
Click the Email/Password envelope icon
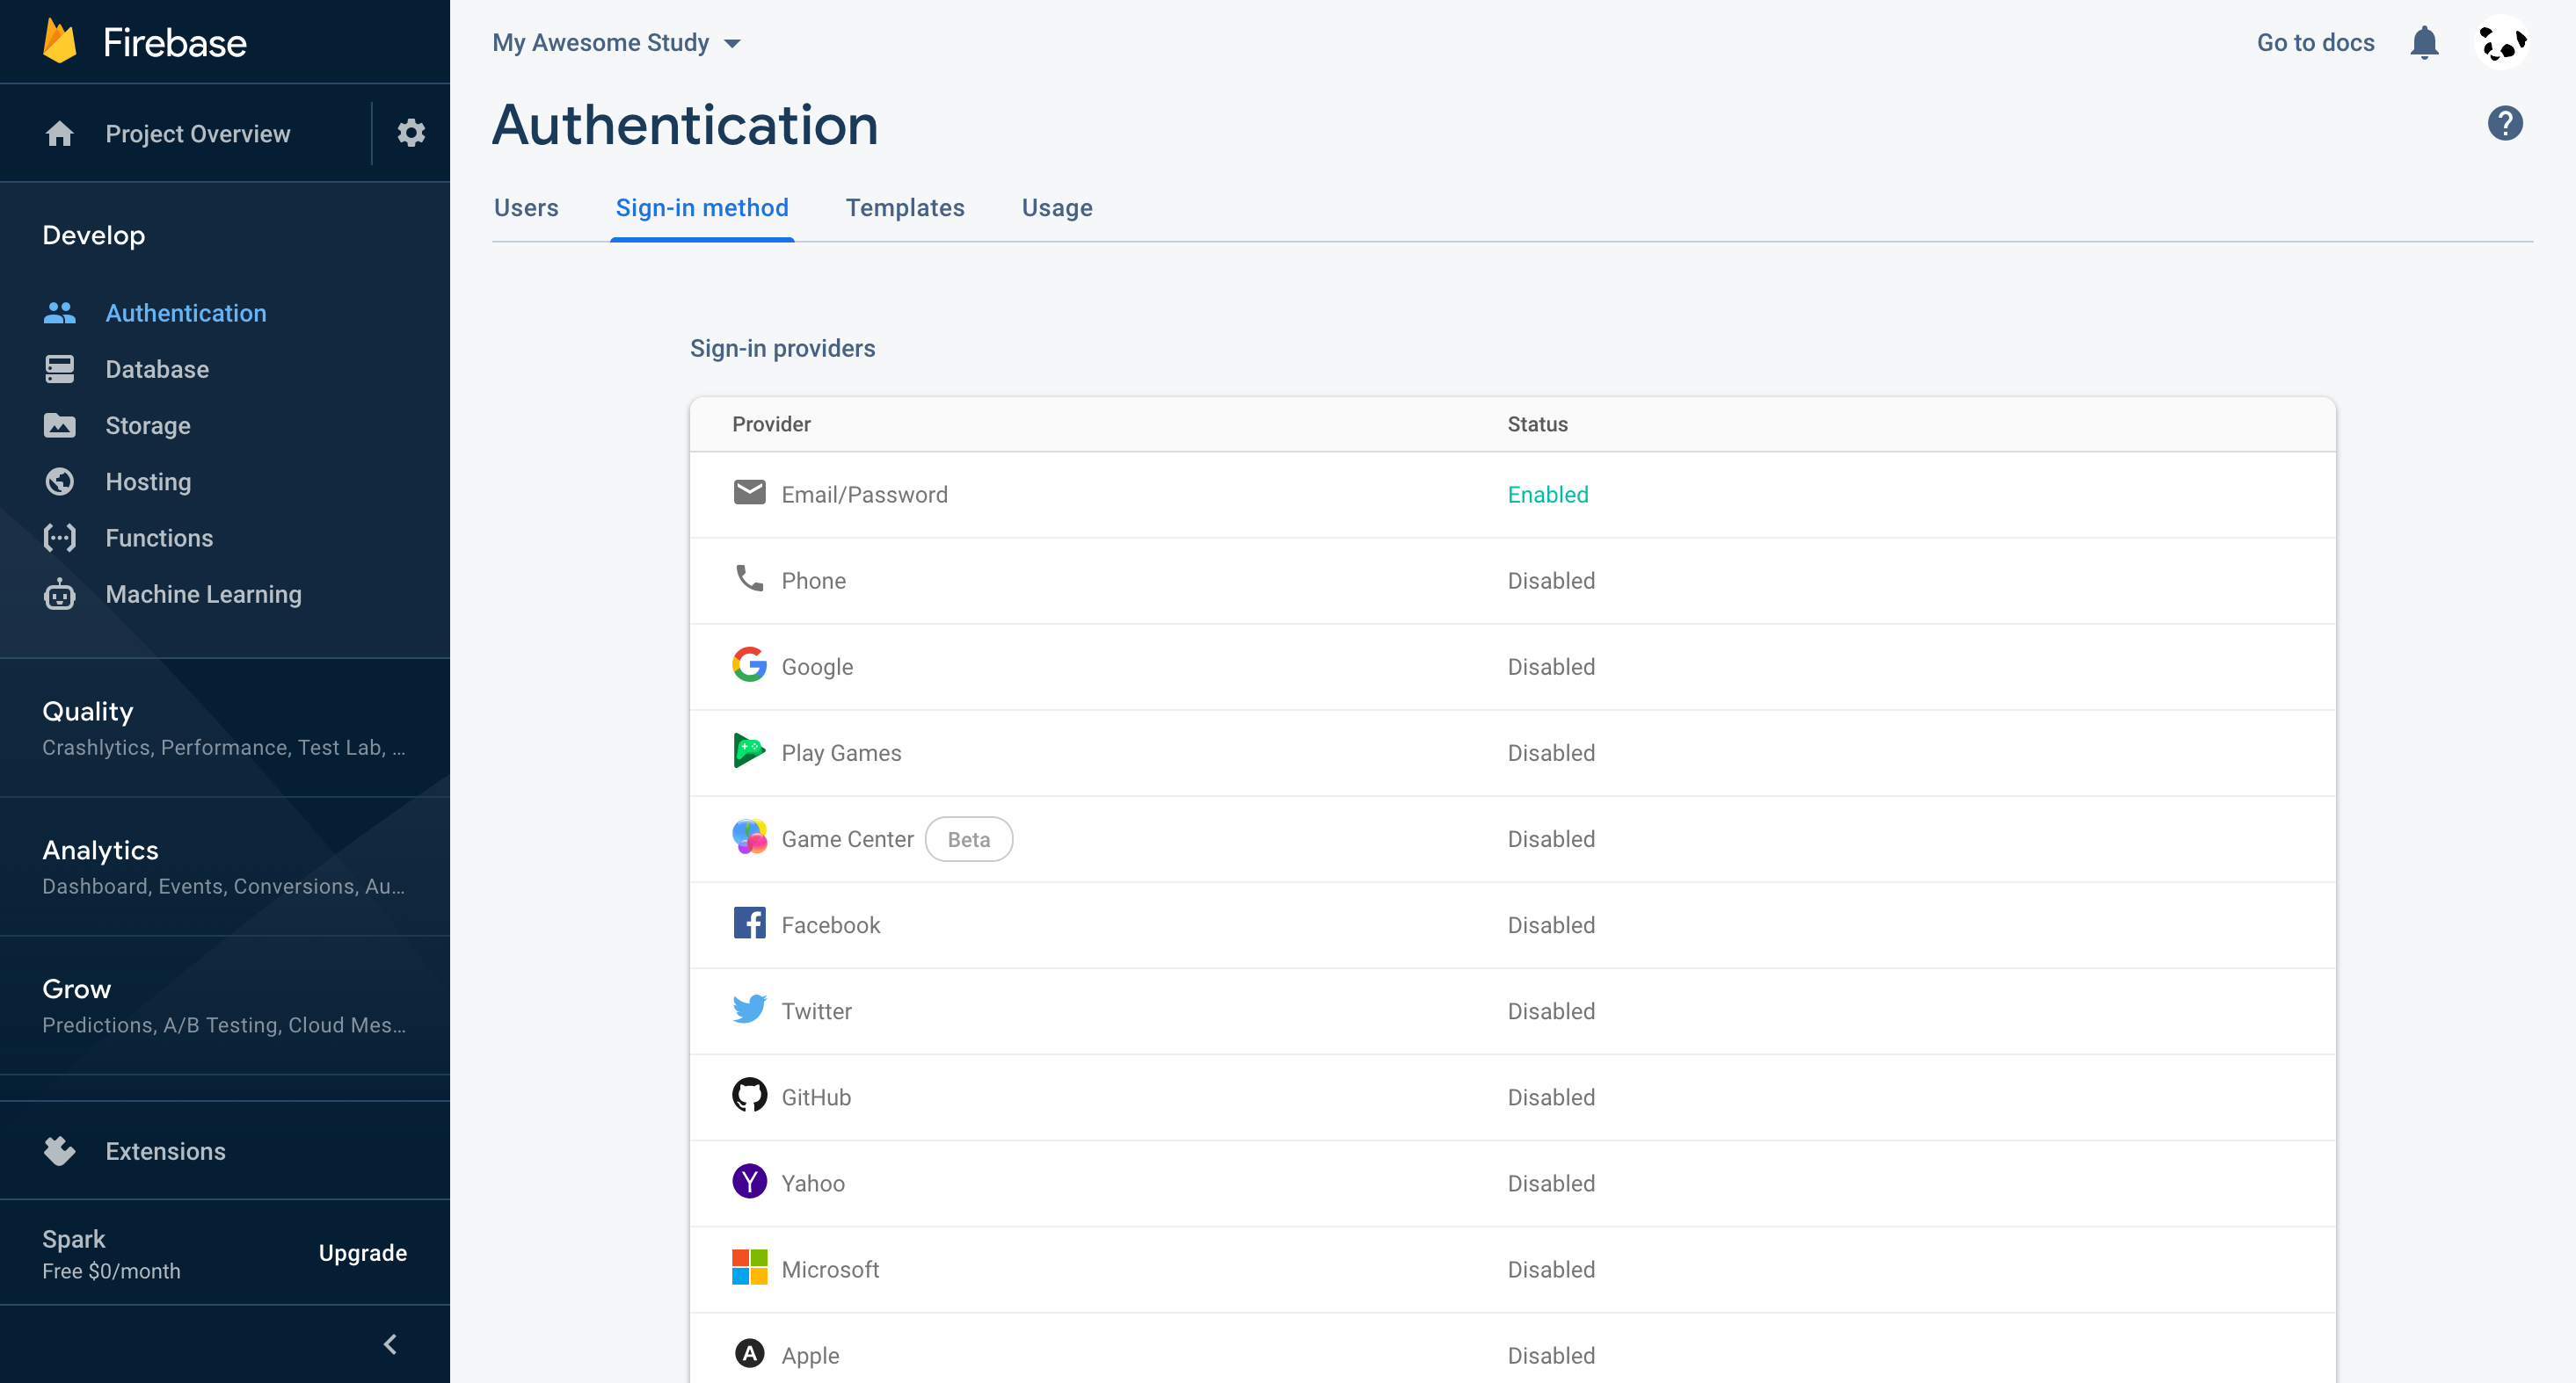(749, 493)
